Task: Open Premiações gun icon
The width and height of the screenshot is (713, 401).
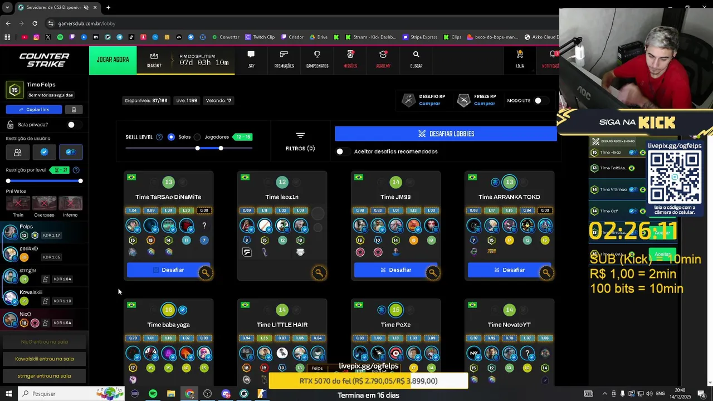Action: 284,55
